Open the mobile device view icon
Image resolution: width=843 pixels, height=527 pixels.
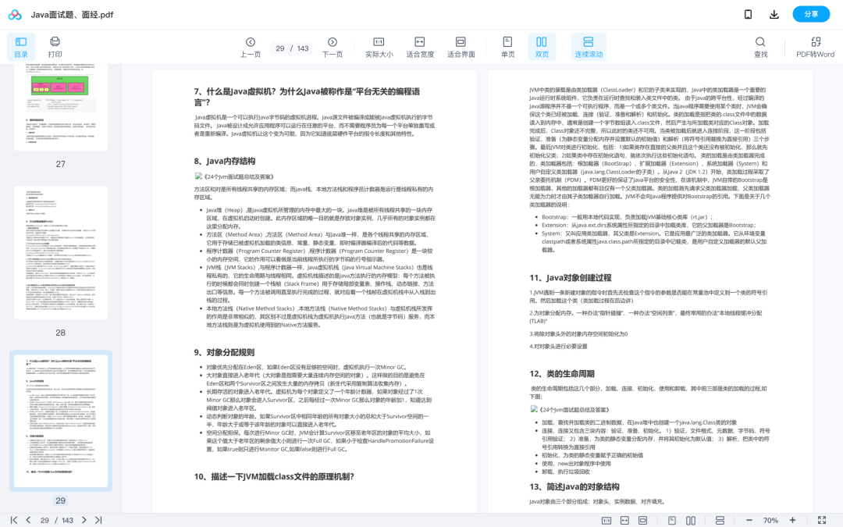click(x=748, y=14)
